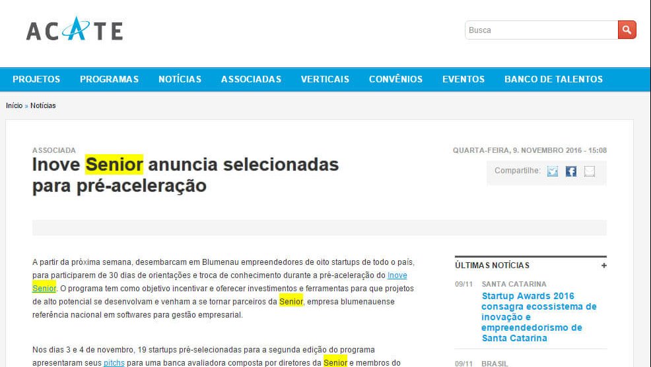Open the Programas menu

pos(109,79)
